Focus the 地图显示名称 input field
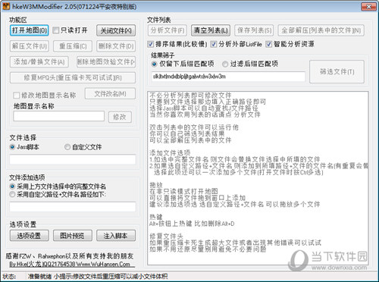 [x=59, y=116]
